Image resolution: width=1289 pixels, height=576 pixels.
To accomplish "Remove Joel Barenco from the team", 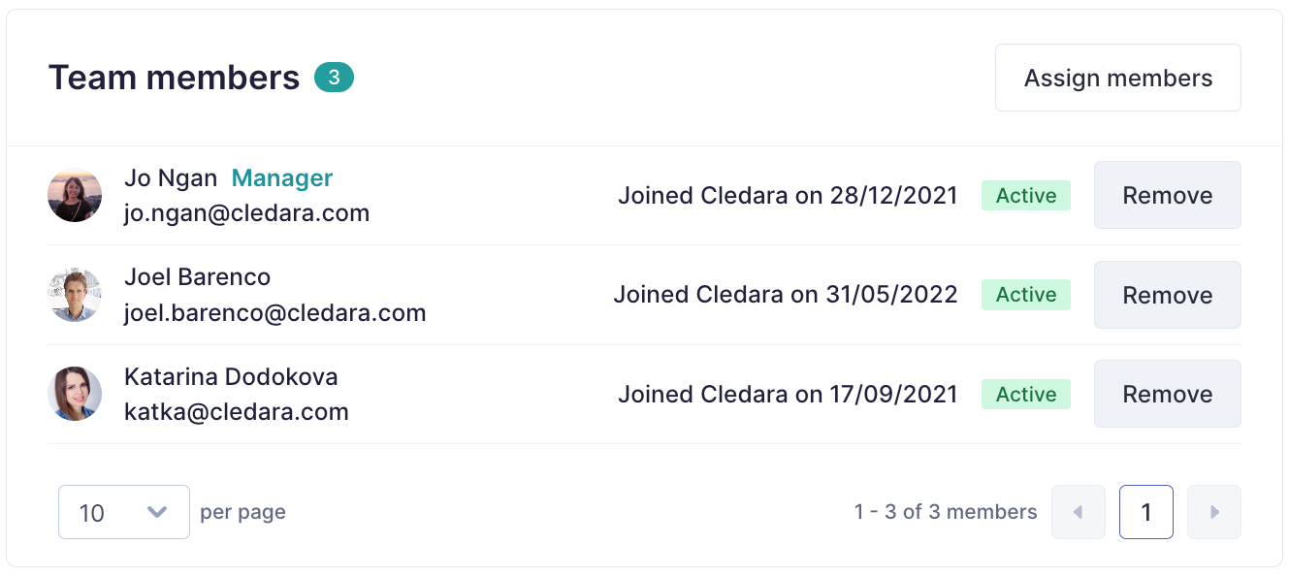I will (1167, 295).
